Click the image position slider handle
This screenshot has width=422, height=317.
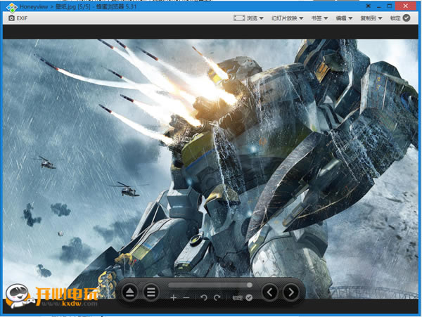pyautogui.click(x=250, y=285)
